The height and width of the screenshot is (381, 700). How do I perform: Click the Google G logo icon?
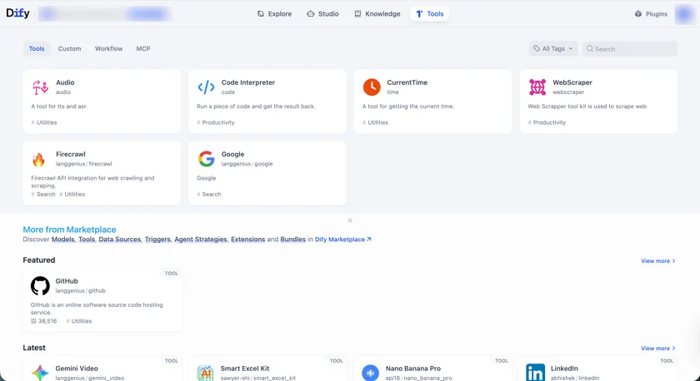[206, 159]
